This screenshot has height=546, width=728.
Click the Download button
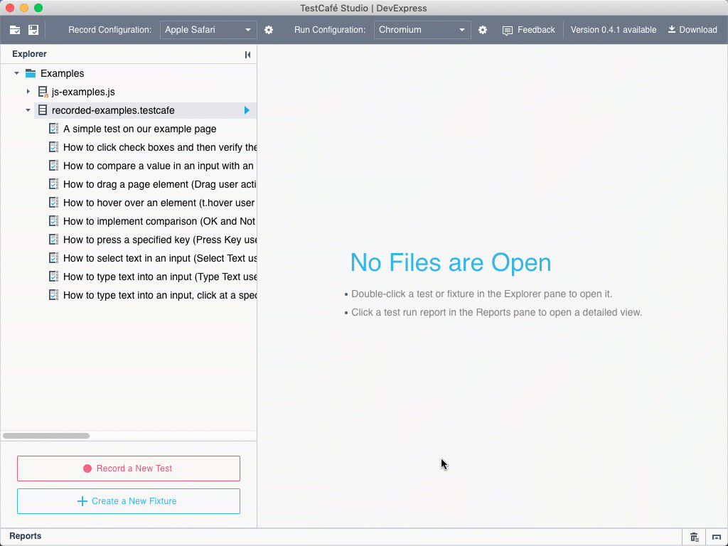(x=692, y=30)
